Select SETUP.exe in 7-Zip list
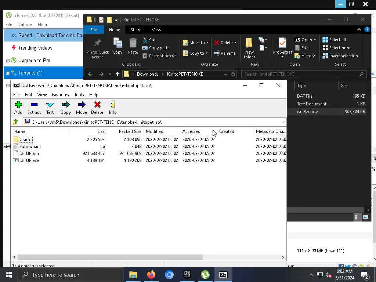Image resolution: width=376 pixels, height=282 pixels. click(29, 160)
